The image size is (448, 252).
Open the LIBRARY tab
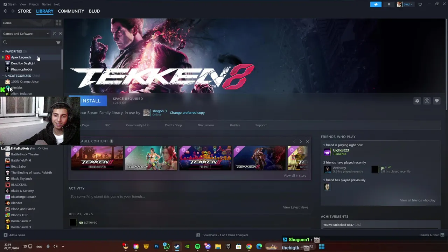click(45, 11)
